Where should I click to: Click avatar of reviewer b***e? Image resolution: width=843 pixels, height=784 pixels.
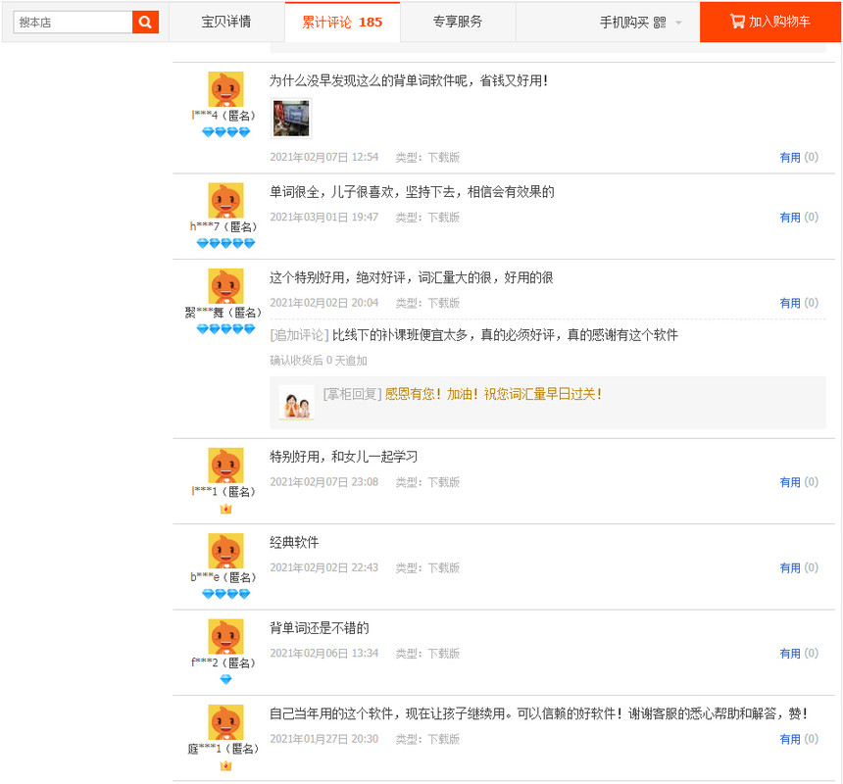[x=225, y=551]
